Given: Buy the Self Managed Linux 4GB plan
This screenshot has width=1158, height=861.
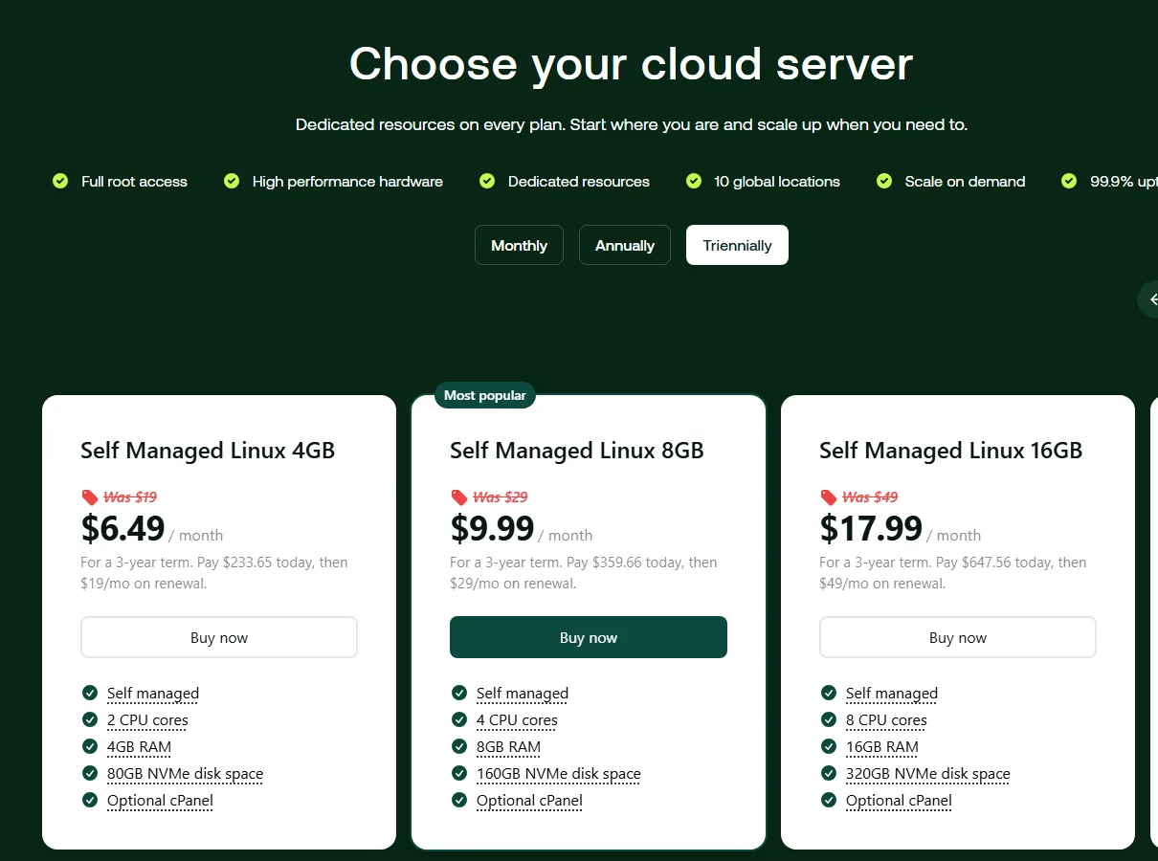Looking at the screenshot, I should 219,637.
